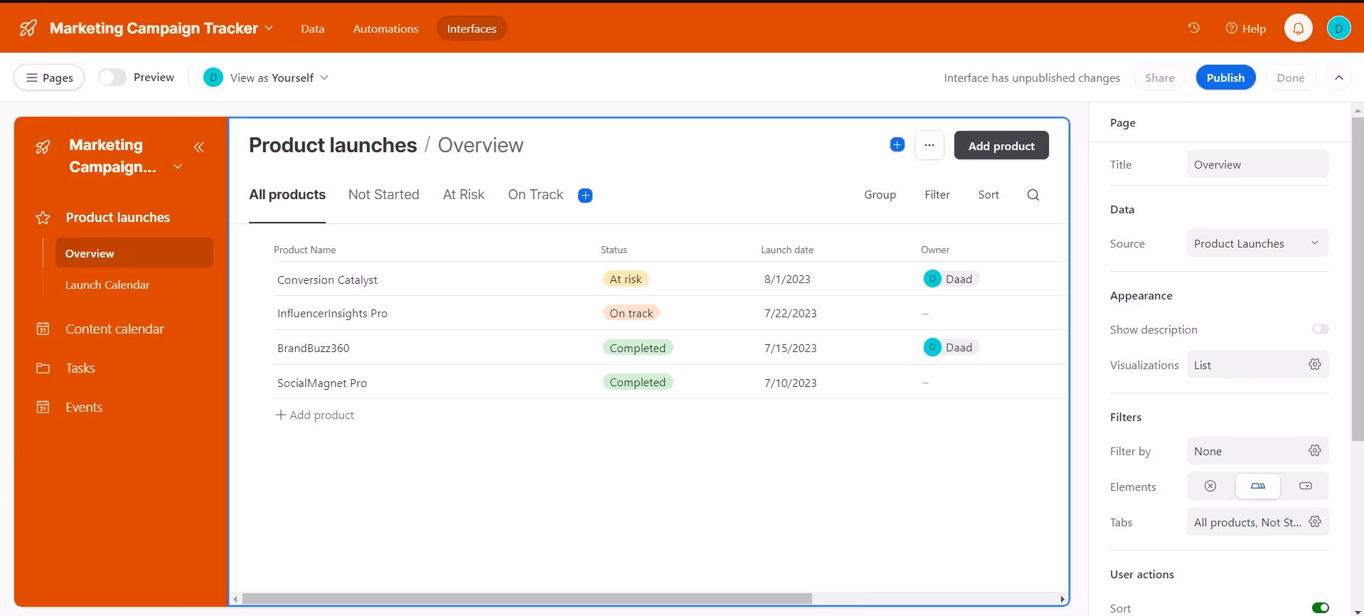Expand sidebar Marketing Campaign chevron
Viewport: 1364px width, 616px height.
tap(178, 167)
